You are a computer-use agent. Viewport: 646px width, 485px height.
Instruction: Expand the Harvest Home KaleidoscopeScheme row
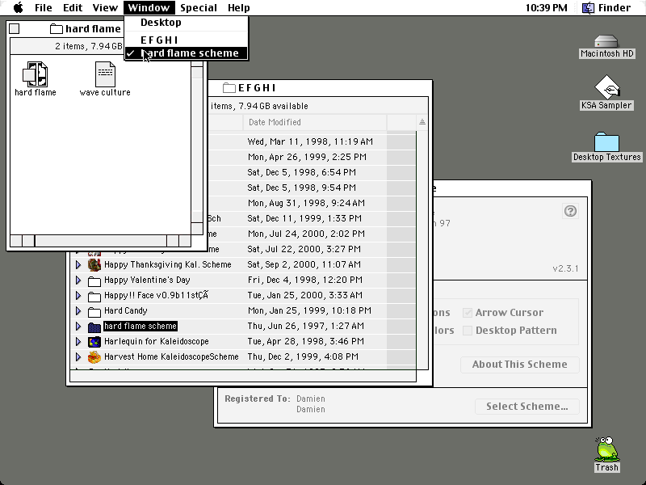pyautogui.click(x=78, y=356)
